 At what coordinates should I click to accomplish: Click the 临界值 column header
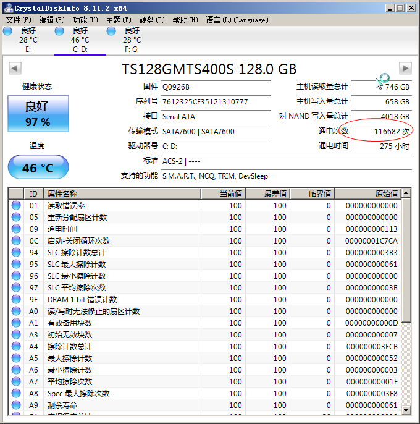313,193
